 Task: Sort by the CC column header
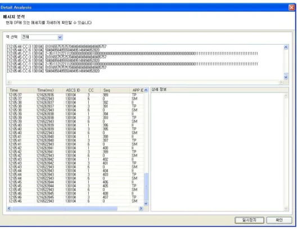(x=93, y=90)
